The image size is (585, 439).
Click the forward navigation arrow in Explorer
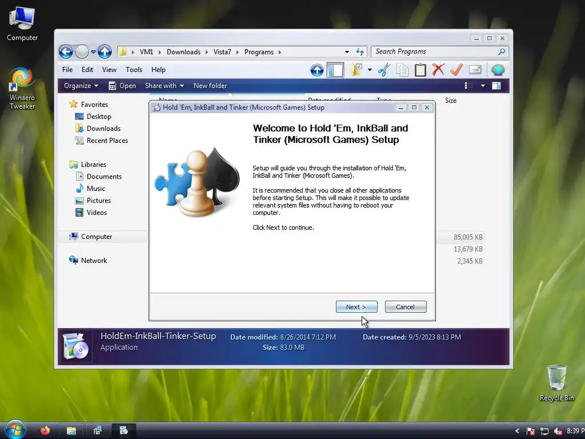pyautogui.click(x=82, y=51)
